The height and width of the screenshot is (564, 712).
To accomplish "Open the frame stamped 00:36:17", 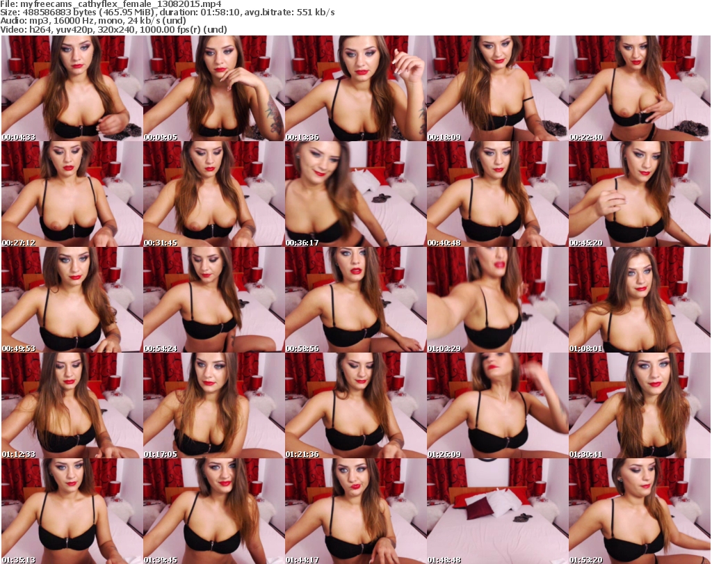I will pos(355,194).
